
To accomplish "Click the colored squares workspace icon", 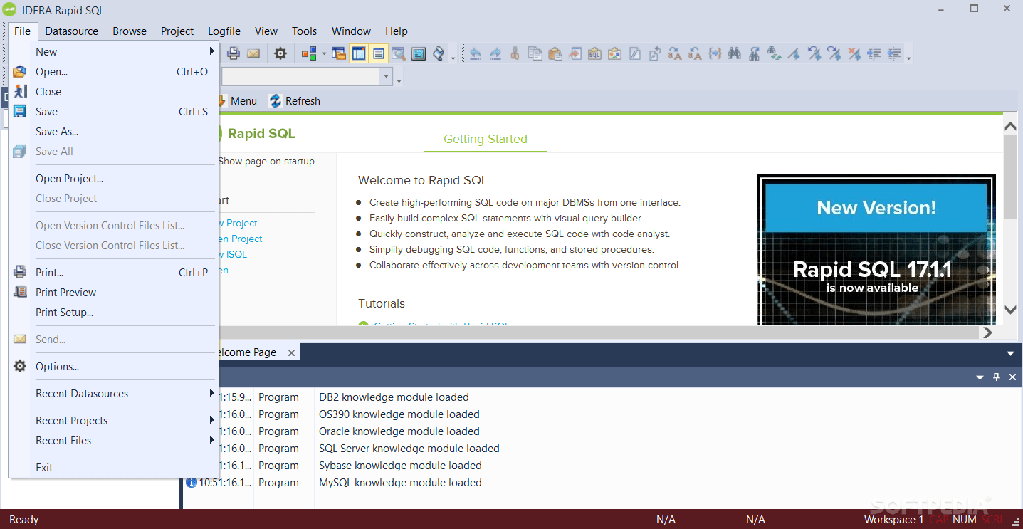I will [x=308, y=53].
